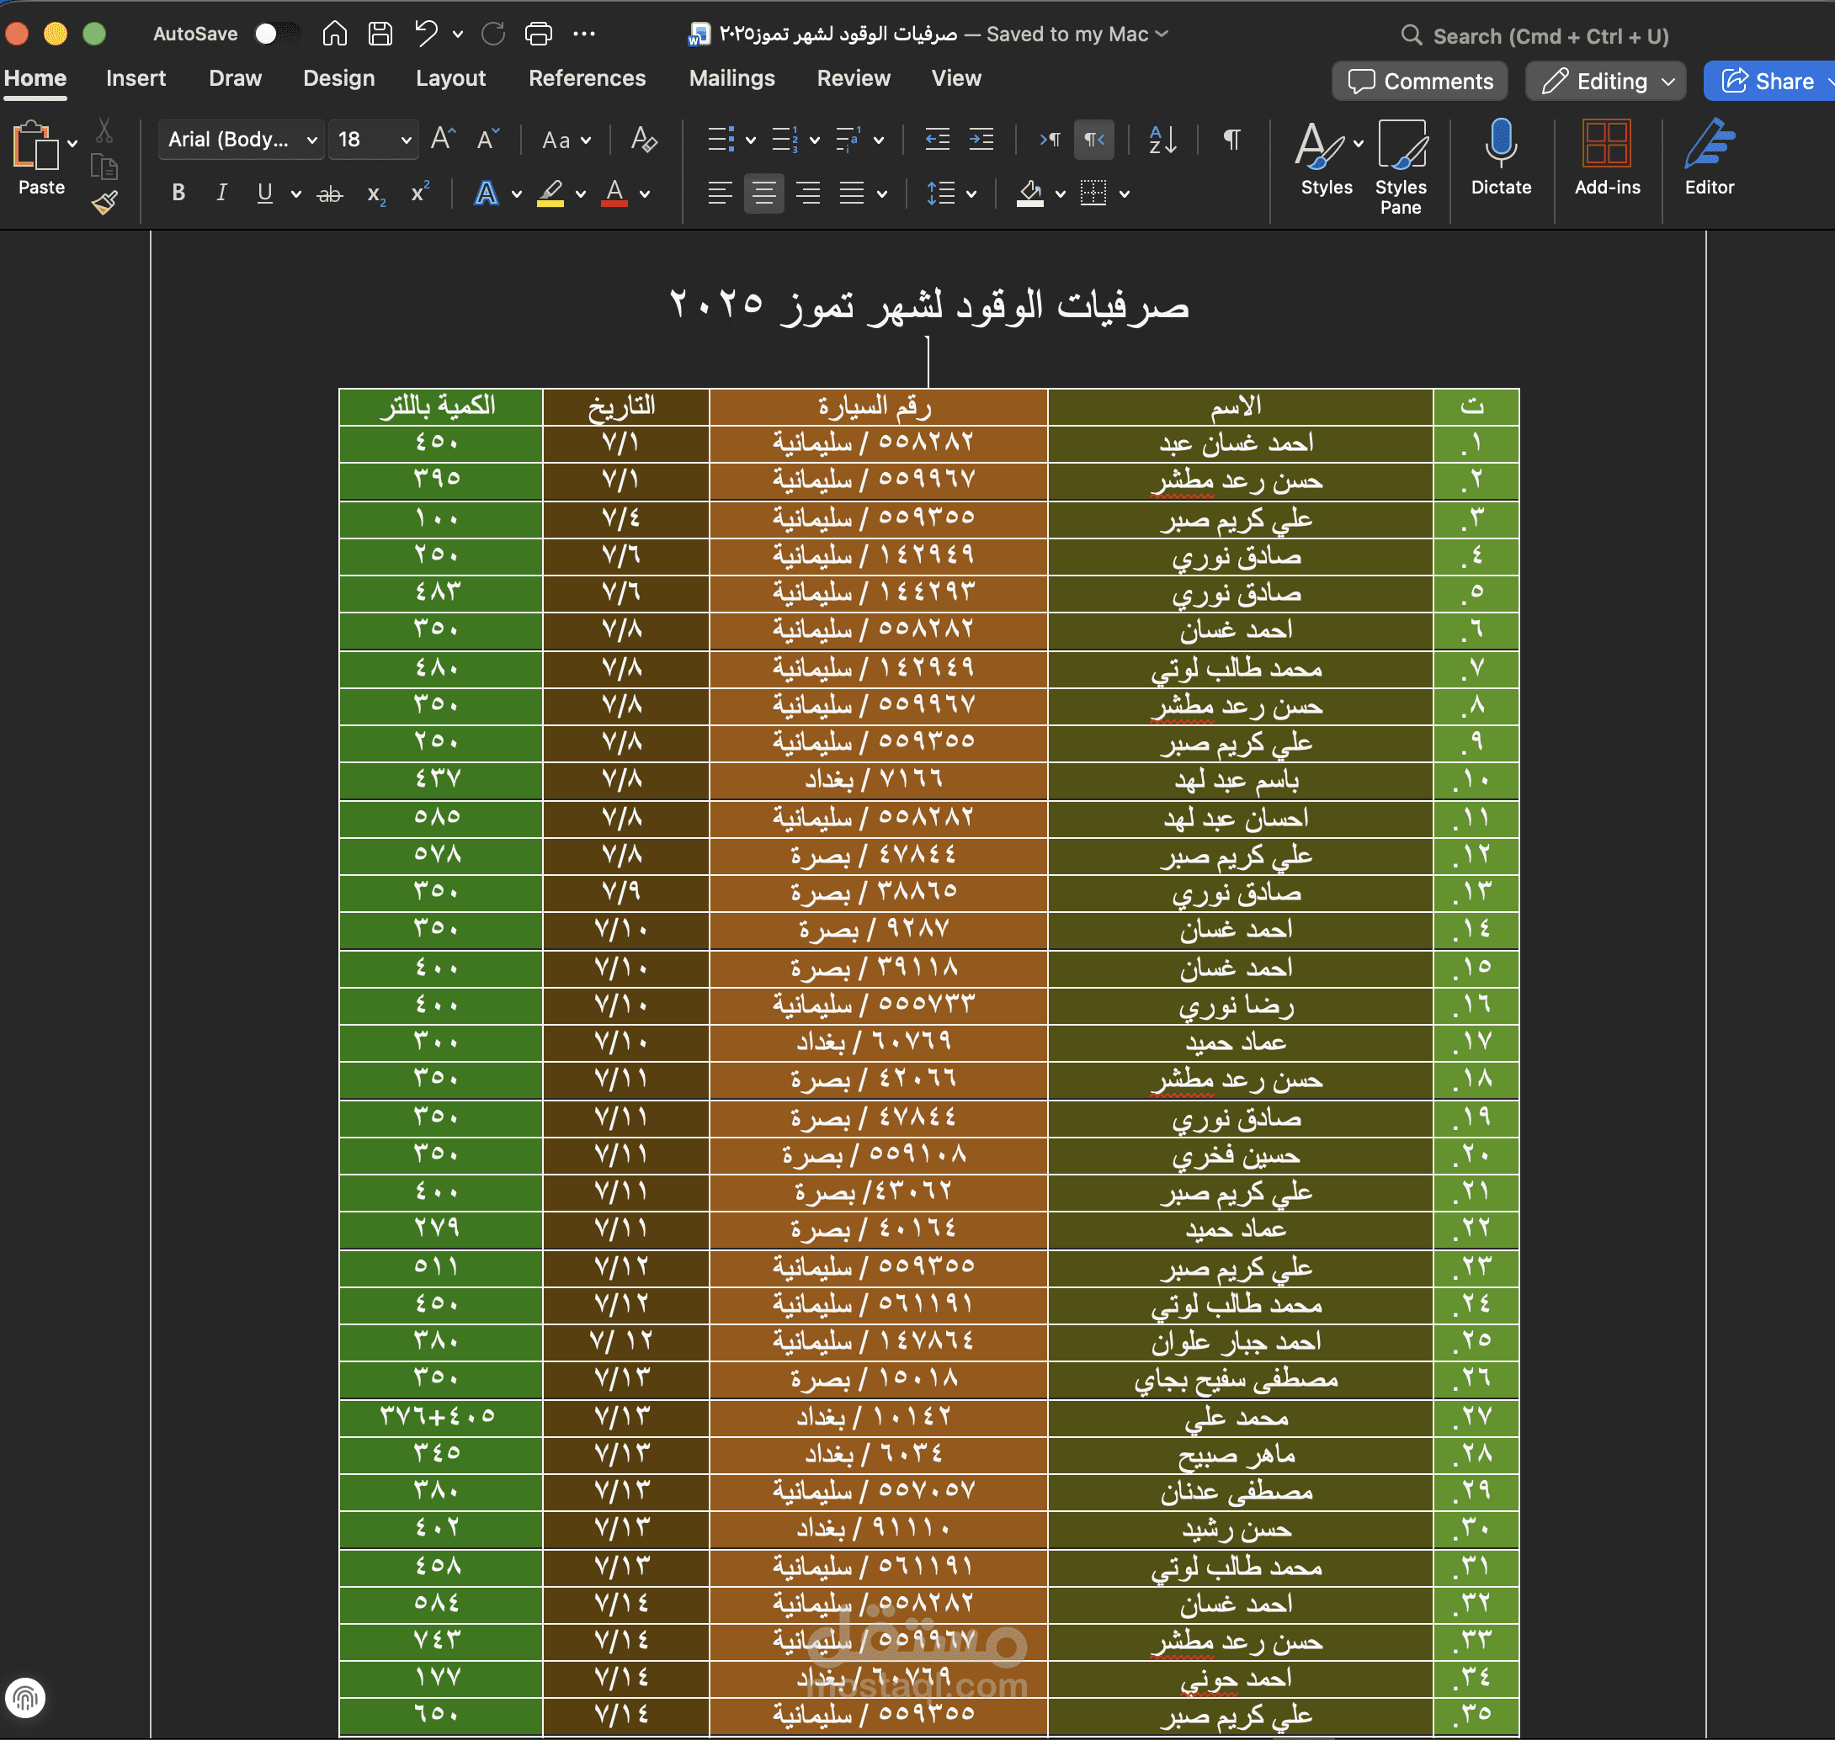
Task: Switch to the References tab
Action: tap(587, 78)
